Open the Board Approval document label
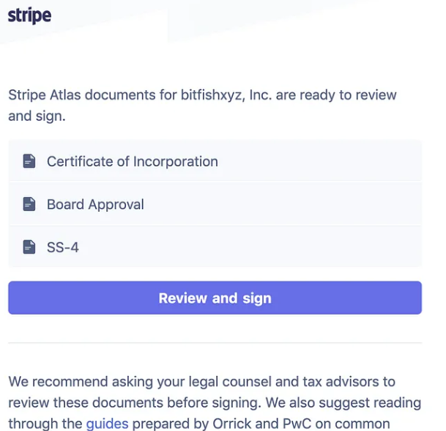446x431 pixels. click(x=95, y=205)
